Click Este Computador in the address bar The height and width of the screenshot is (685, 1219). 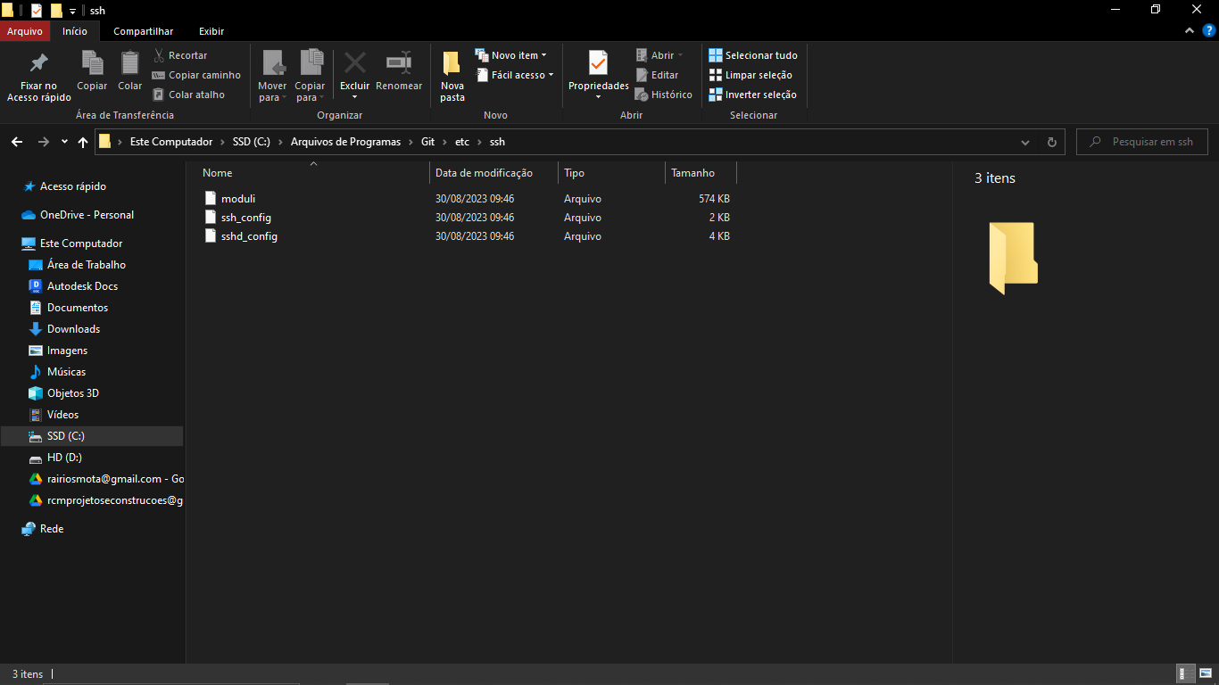pos(171,142)
